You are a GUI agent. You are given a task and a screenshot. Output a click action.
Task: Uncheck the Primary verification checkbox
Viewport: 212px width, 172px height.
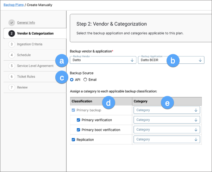78,120
